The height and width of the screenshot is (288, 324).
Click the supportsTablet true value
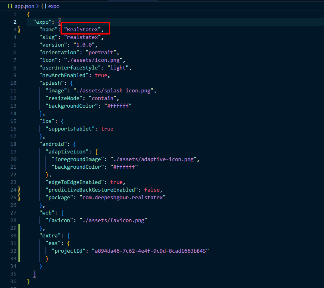[x=107, y=129]
